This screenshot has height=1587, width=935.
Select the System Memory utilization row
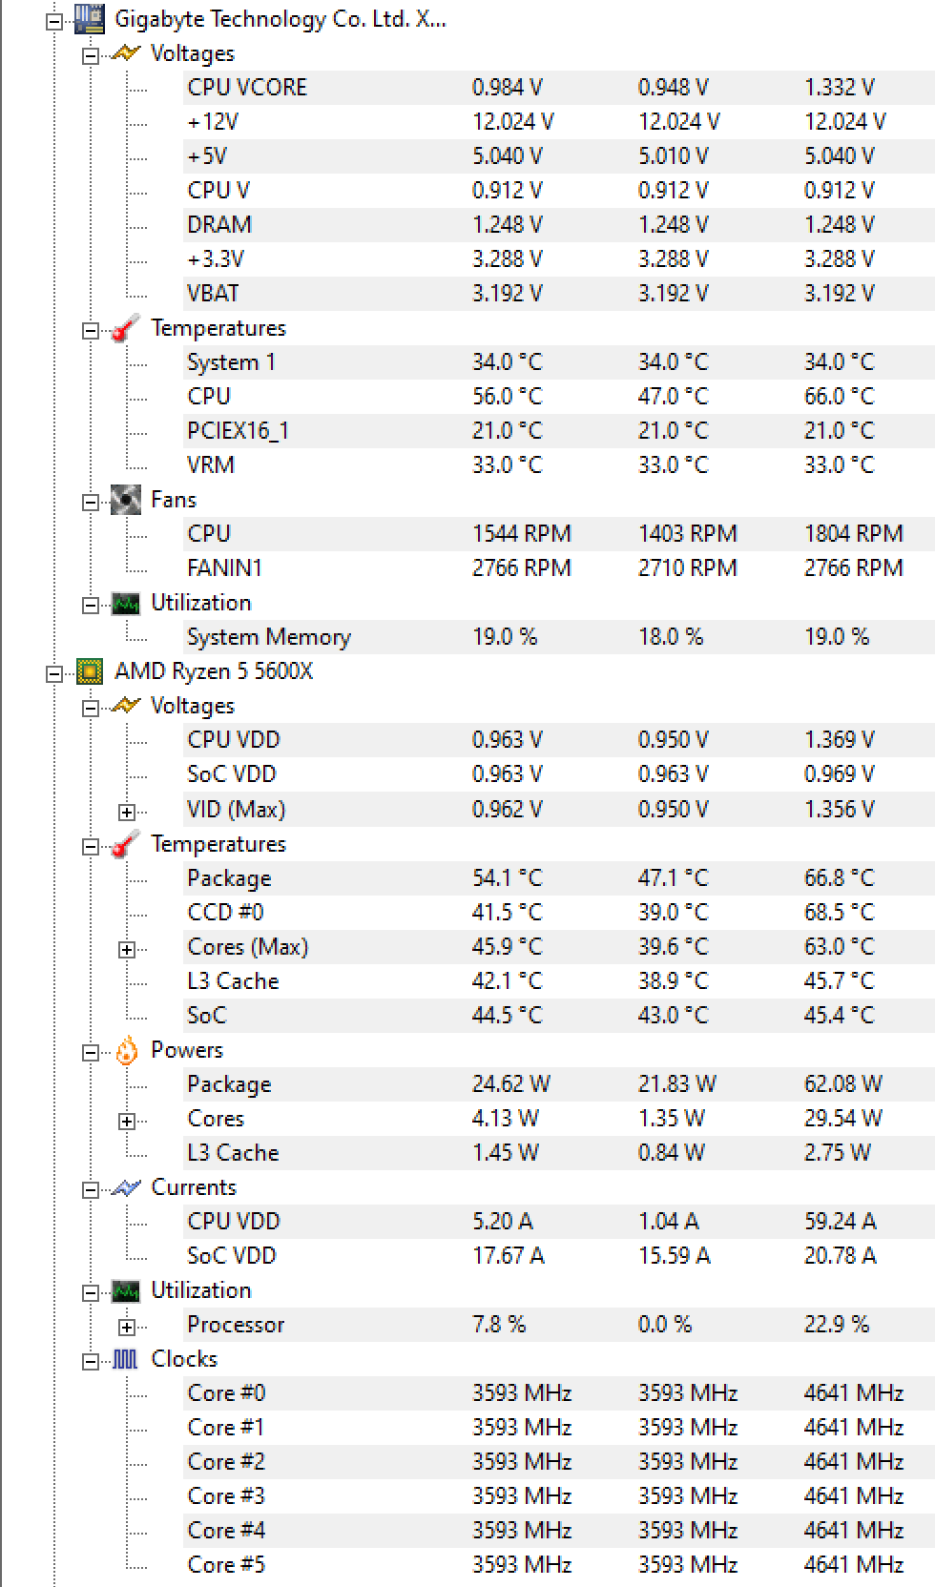[x=559, y=637]
